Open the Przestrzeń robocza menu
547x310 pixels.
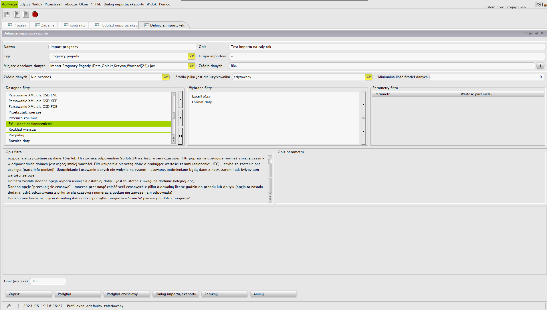[x=61, y=4]
